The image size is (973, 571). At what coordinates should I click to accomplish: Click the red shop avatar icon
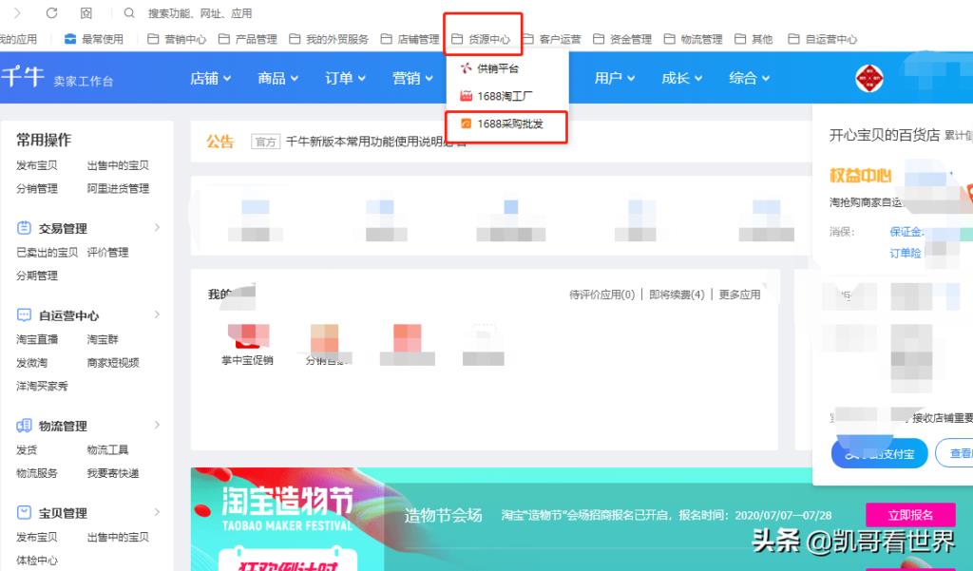(868, 78)
